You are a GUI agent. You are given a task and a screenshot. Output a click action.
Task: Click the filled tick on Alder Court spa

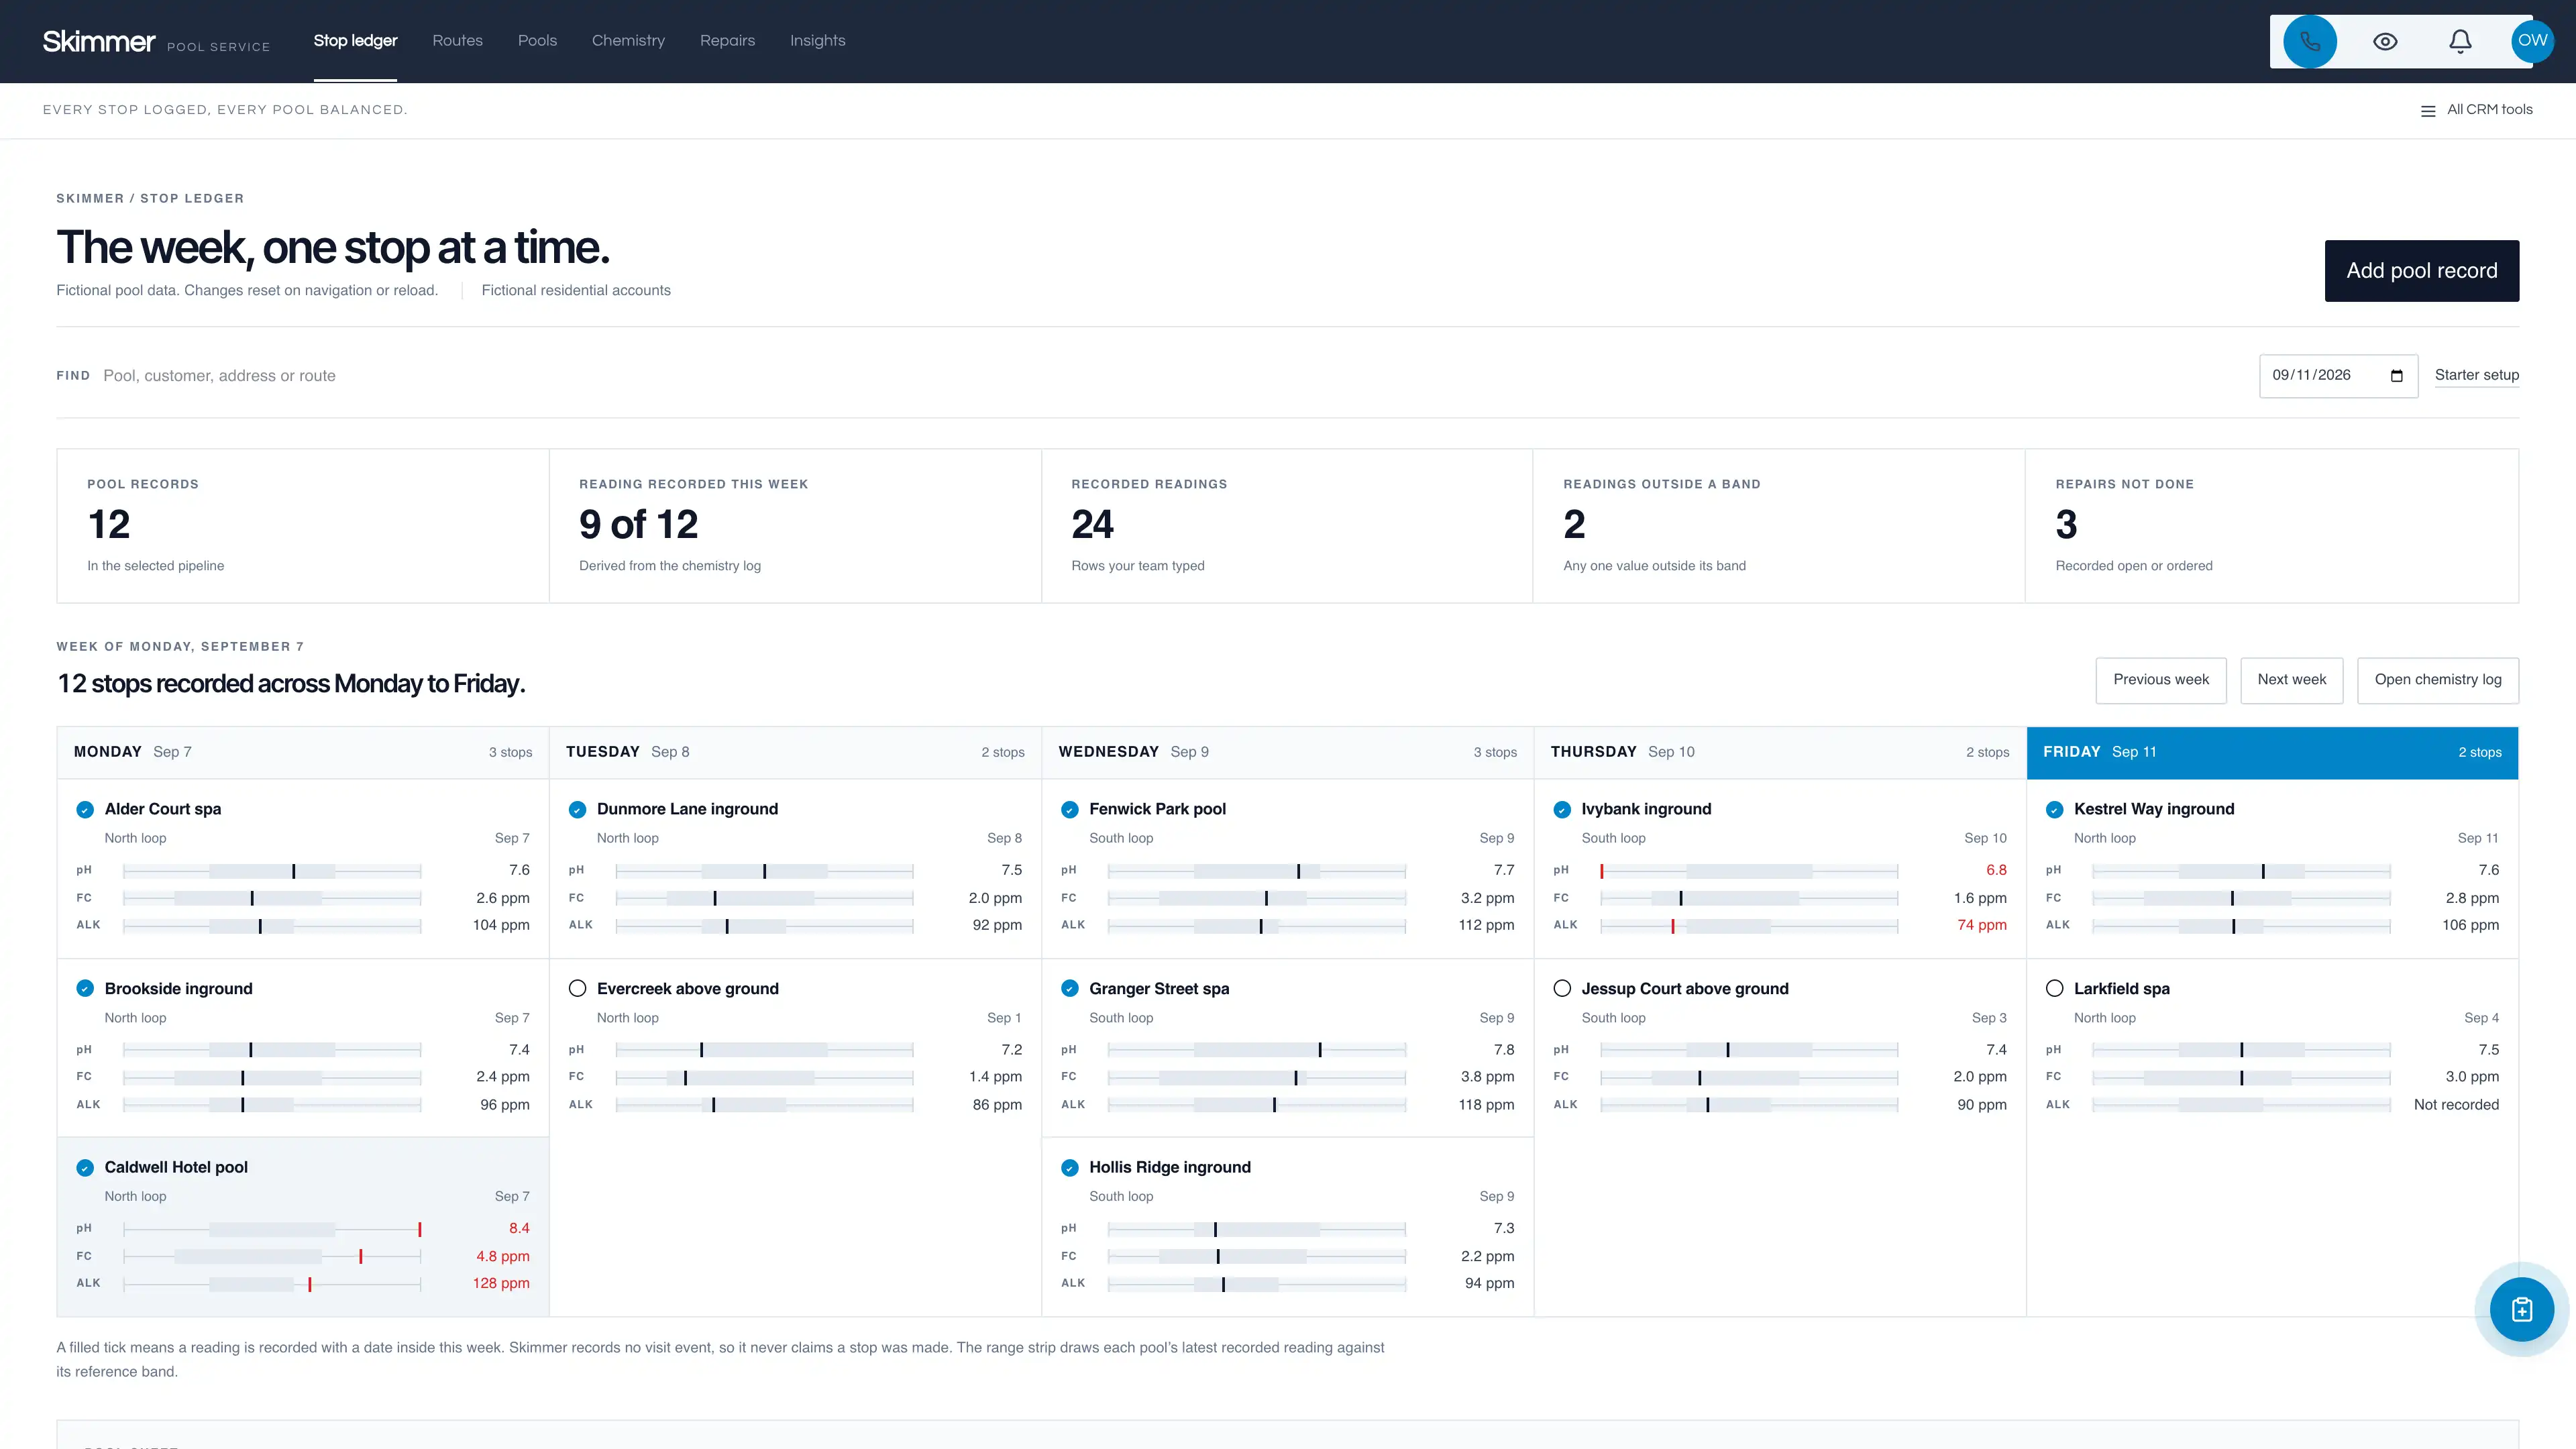tap(85, 810)
